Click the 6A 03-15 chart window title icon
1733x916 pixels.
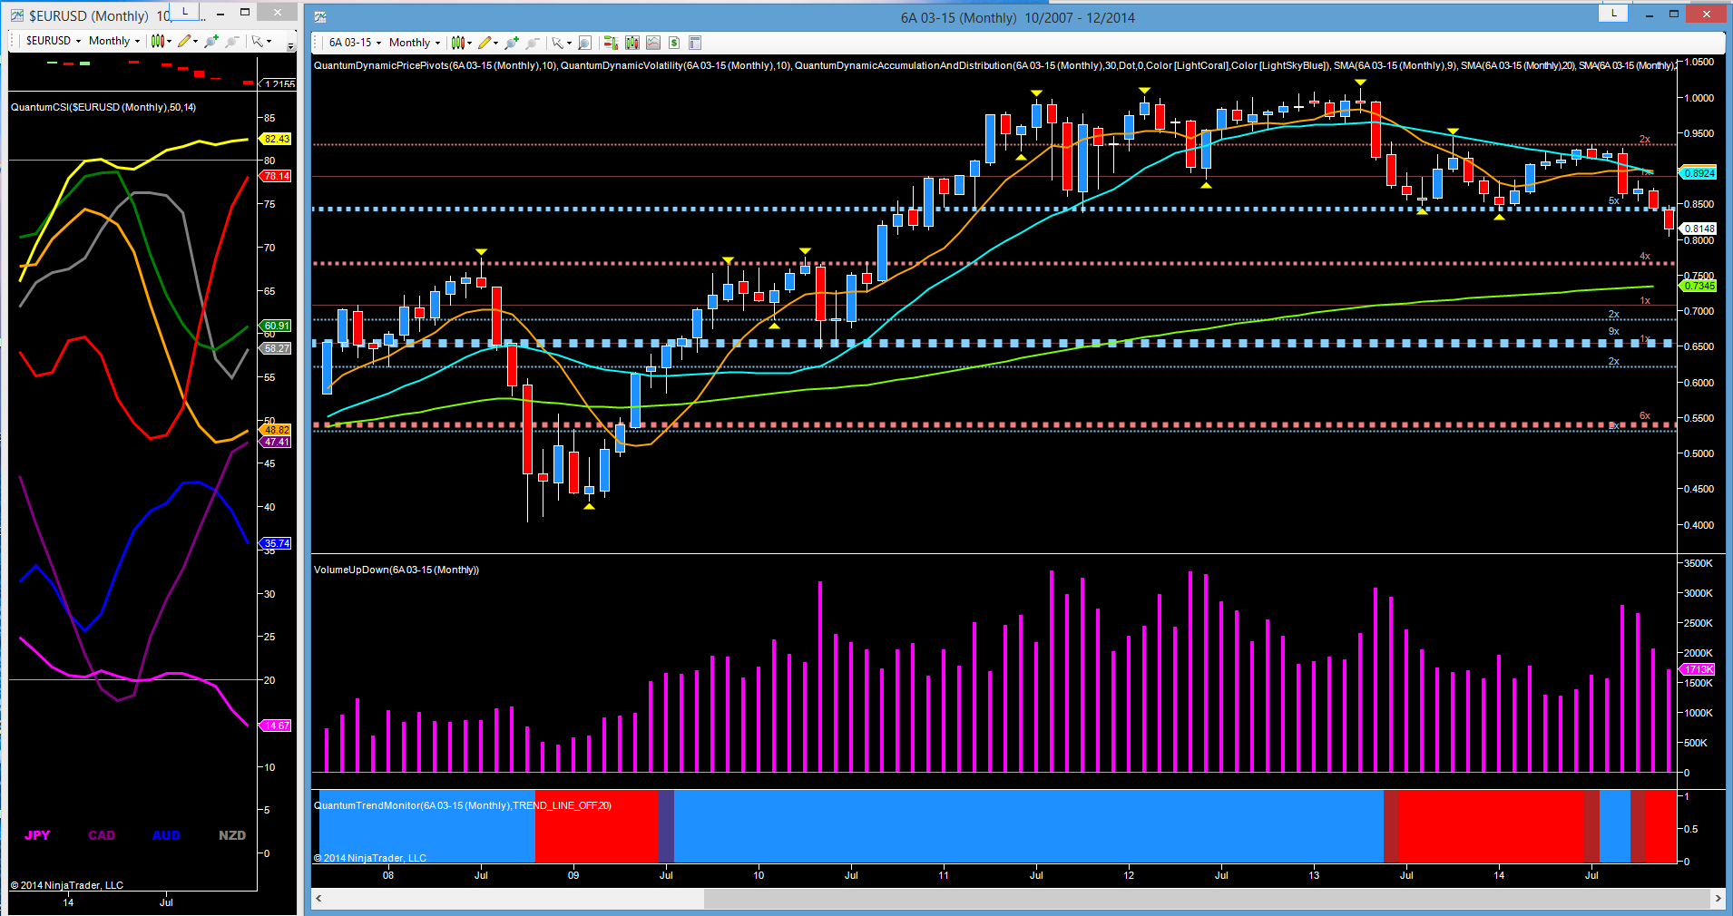(320, 17)
